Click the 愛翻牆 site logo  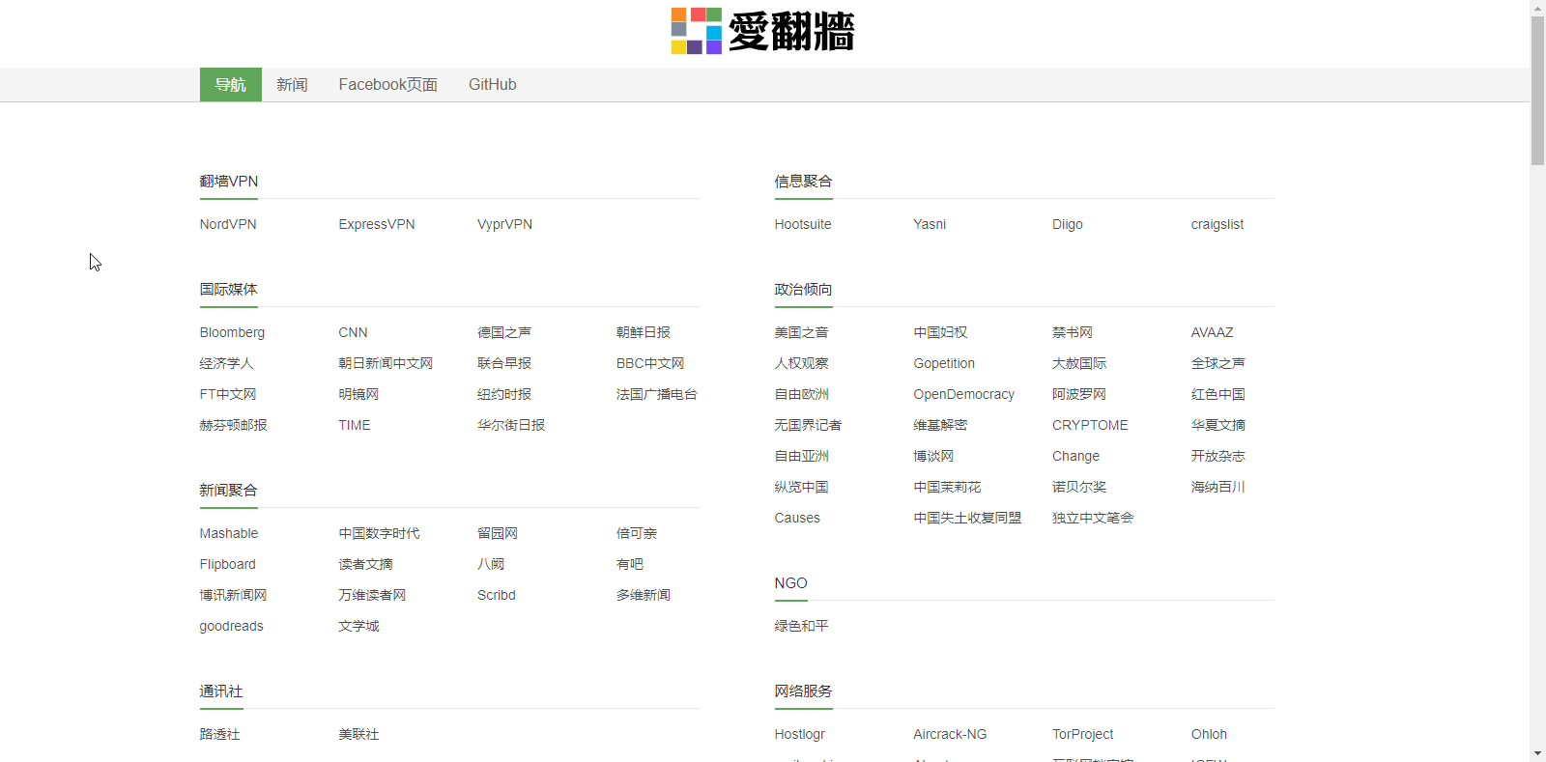(763, 31)
